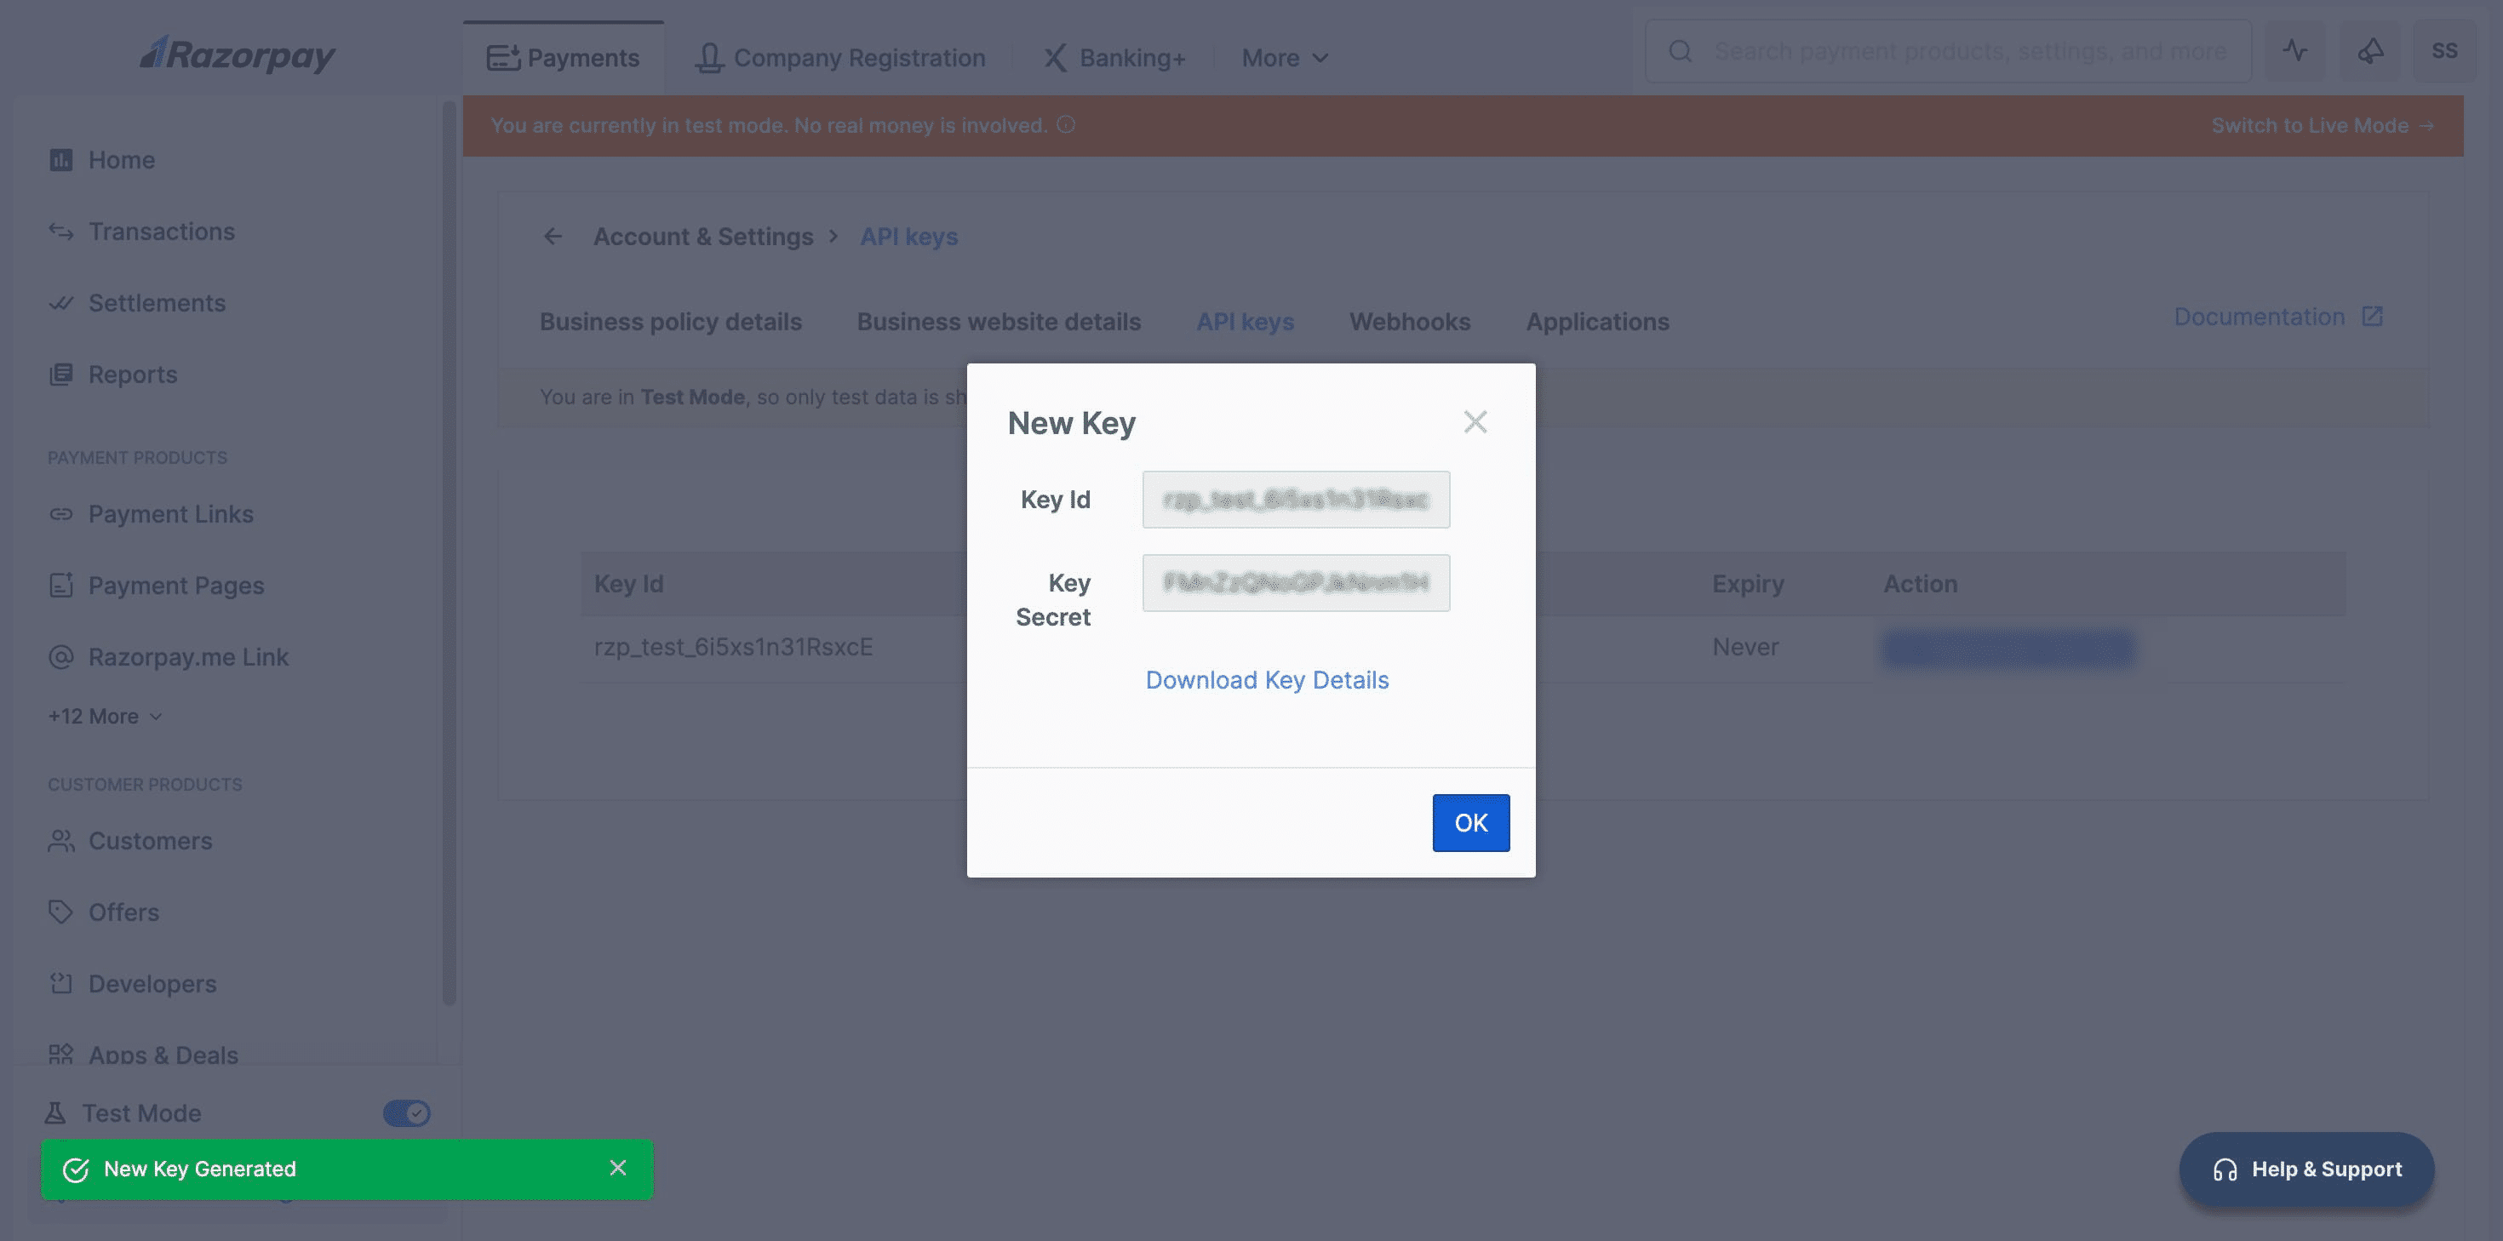The width and height of the screenshot is (2503, 1241).
Task: Open the Documentation external link icon
Action: [x=2372, y=317]
